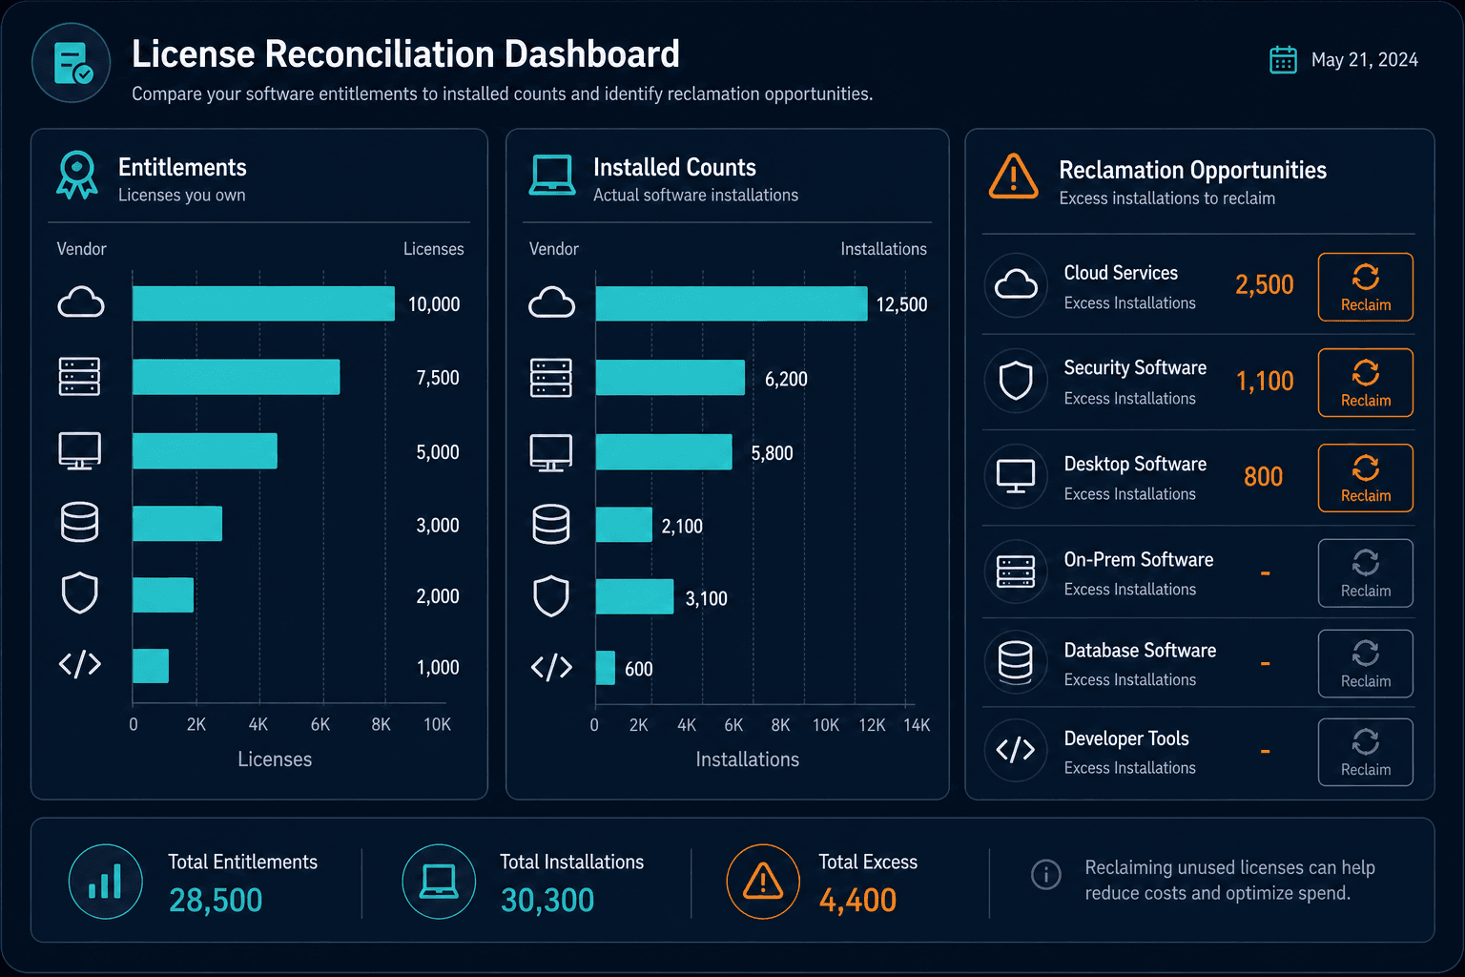Reclaim Cloud Services excess installations

(x=1366, y=287)
